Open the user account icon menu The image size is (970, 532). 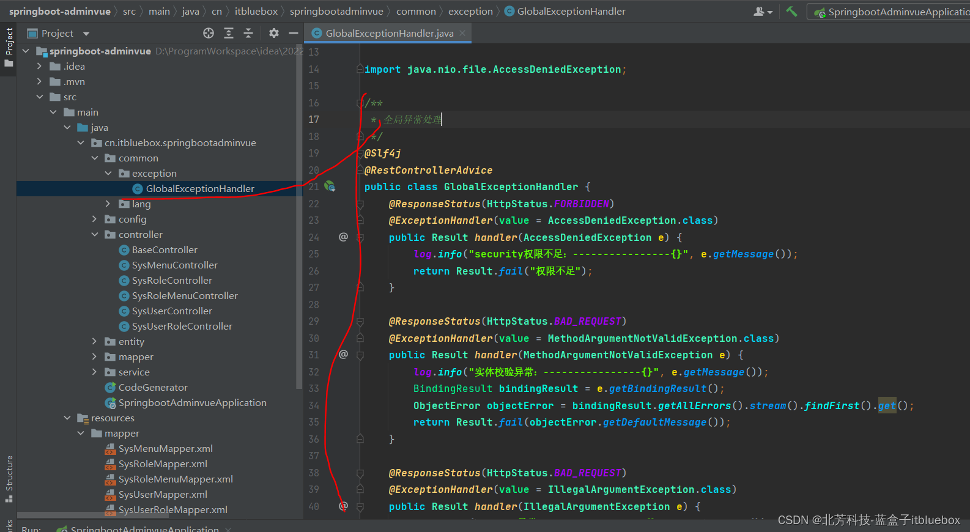pyautogui.click(x=763, y=12)
